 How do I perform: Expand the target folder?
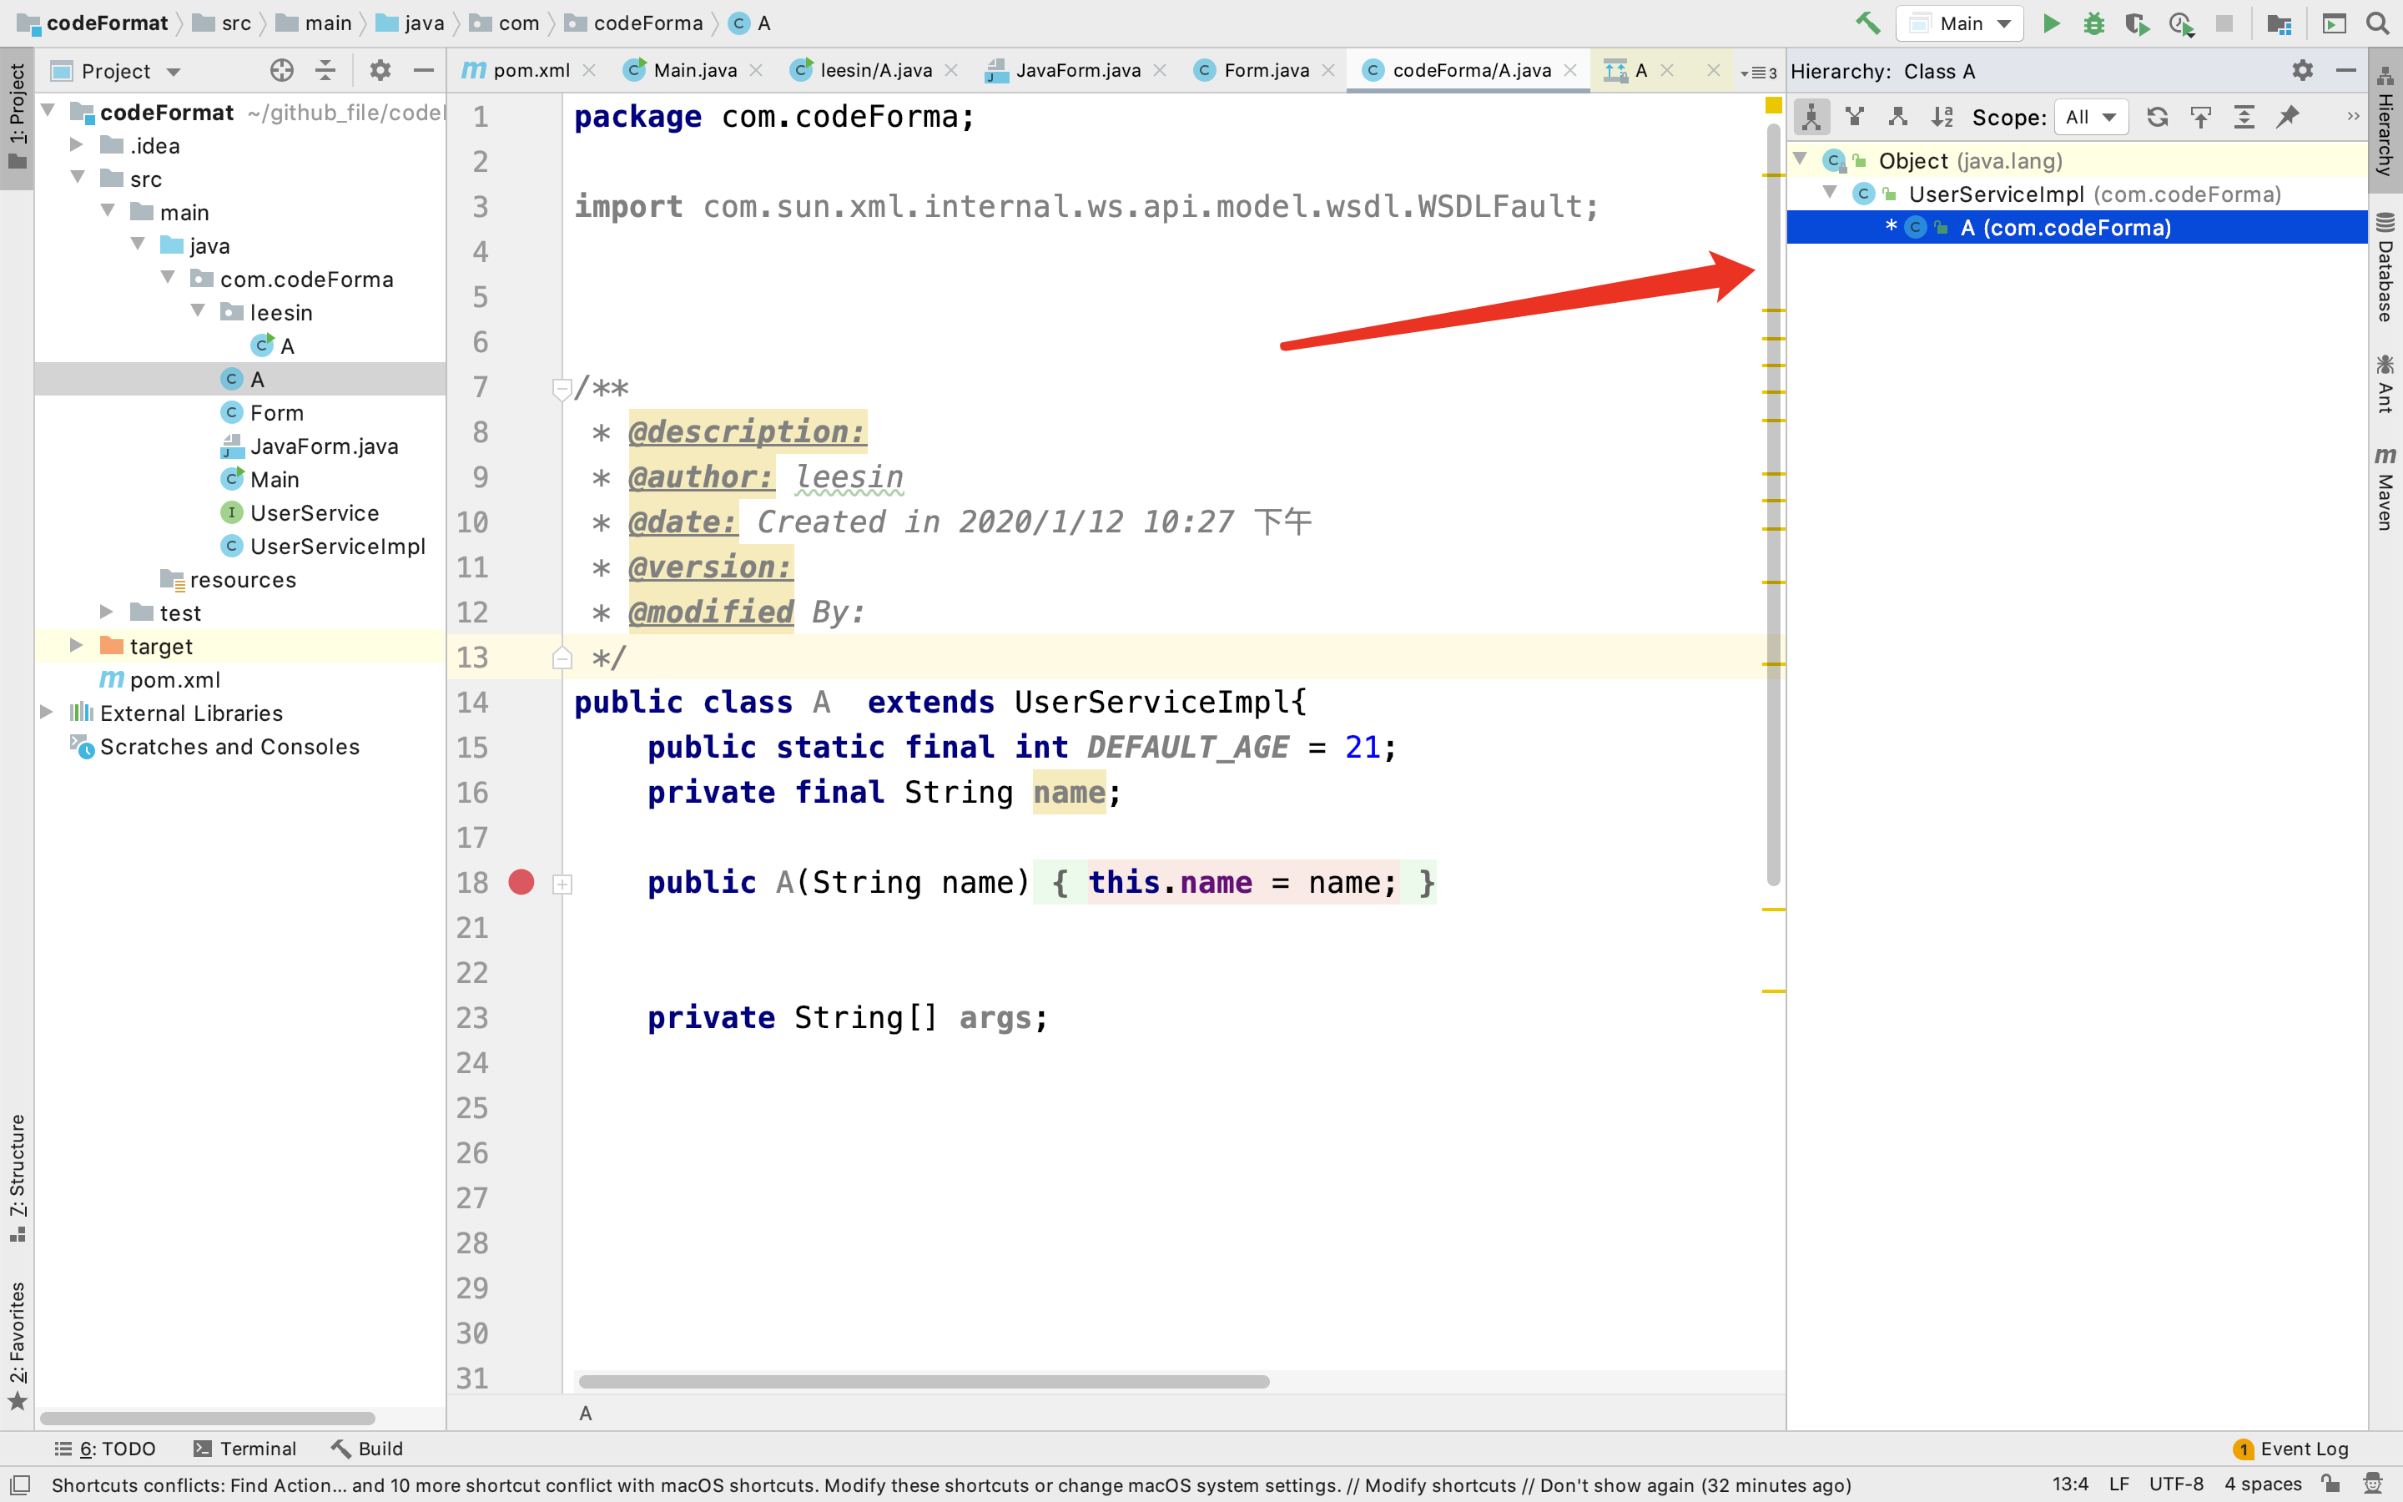[x=77, y=646]
